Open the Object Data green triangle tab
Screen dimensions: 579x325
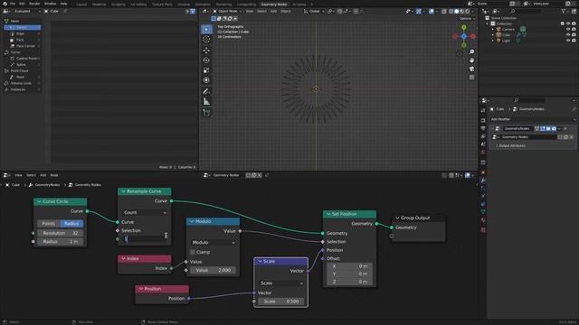(x=483, y=212)
